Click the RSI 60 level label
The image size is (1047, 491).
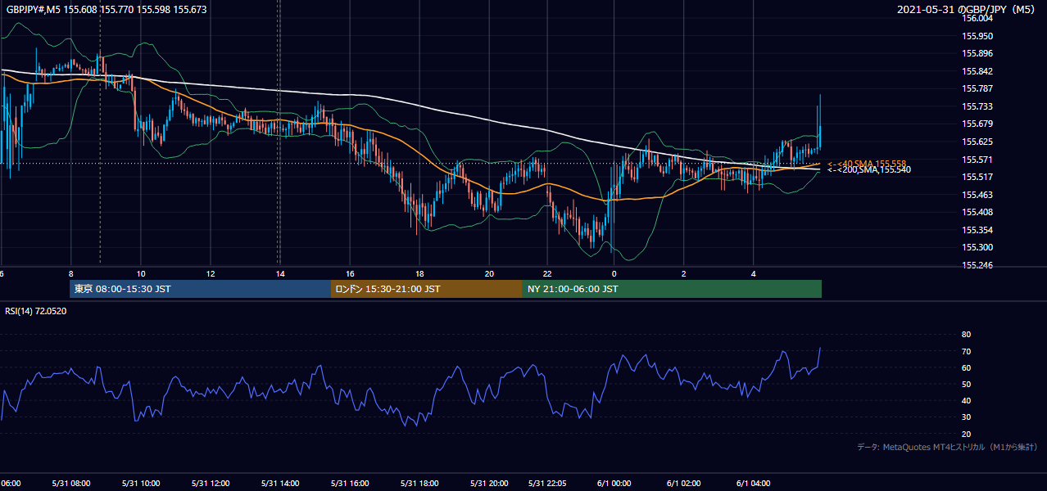[x=966, y=367]
